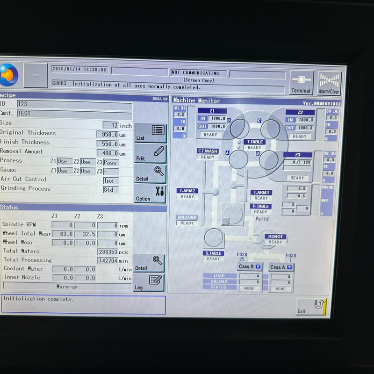
Task: Click the T.TABLE status label
Action: click(255, 142)
